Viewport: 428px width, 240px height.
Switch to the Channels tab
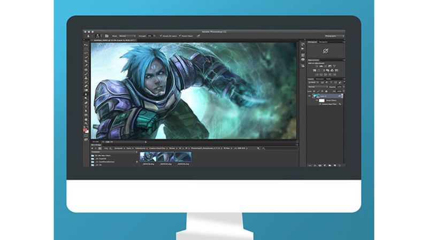coord(320,79)
